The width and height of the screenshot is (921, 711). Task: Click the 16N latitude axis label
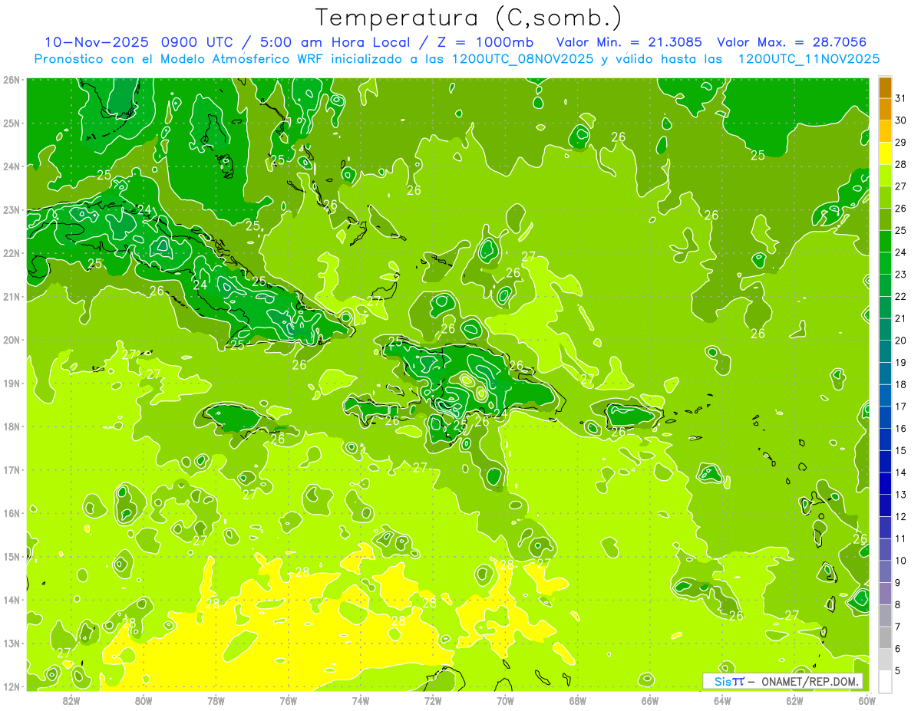tap(11, 513)
